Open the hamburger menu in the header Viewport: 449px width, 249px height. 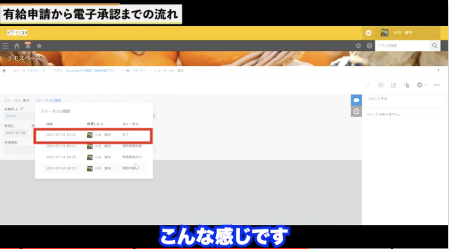tap(6, 46)
